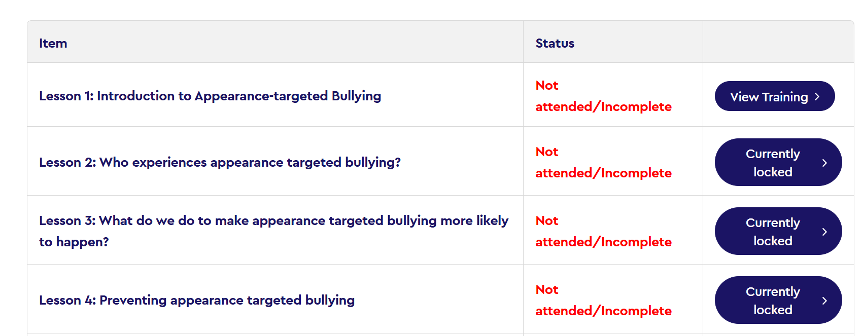Click Lesson 1's Not attended/Incomplete status

click(x=603, y=96)
